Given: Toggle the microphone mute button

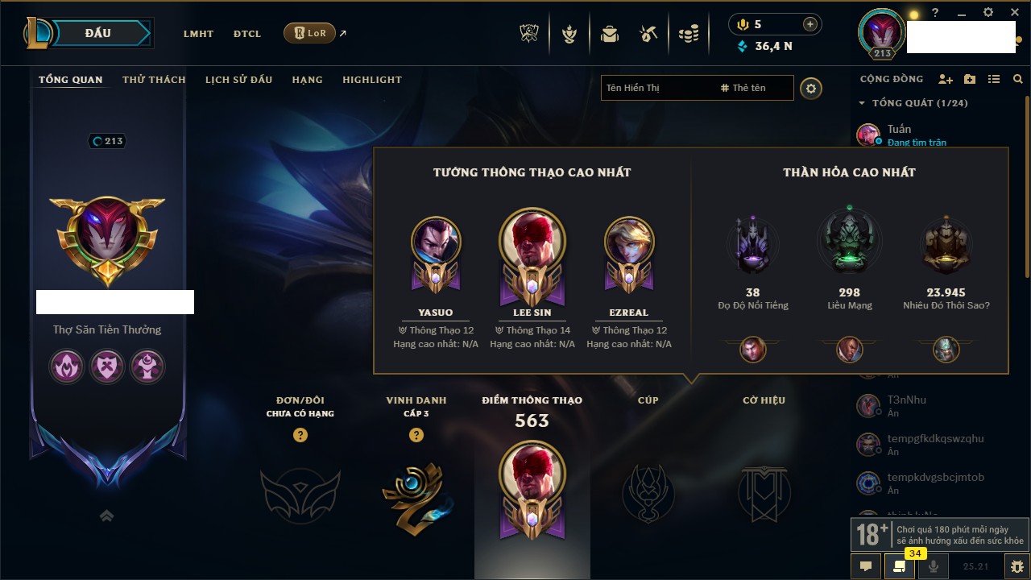Looking at the screenshot, I should (934, 566).
